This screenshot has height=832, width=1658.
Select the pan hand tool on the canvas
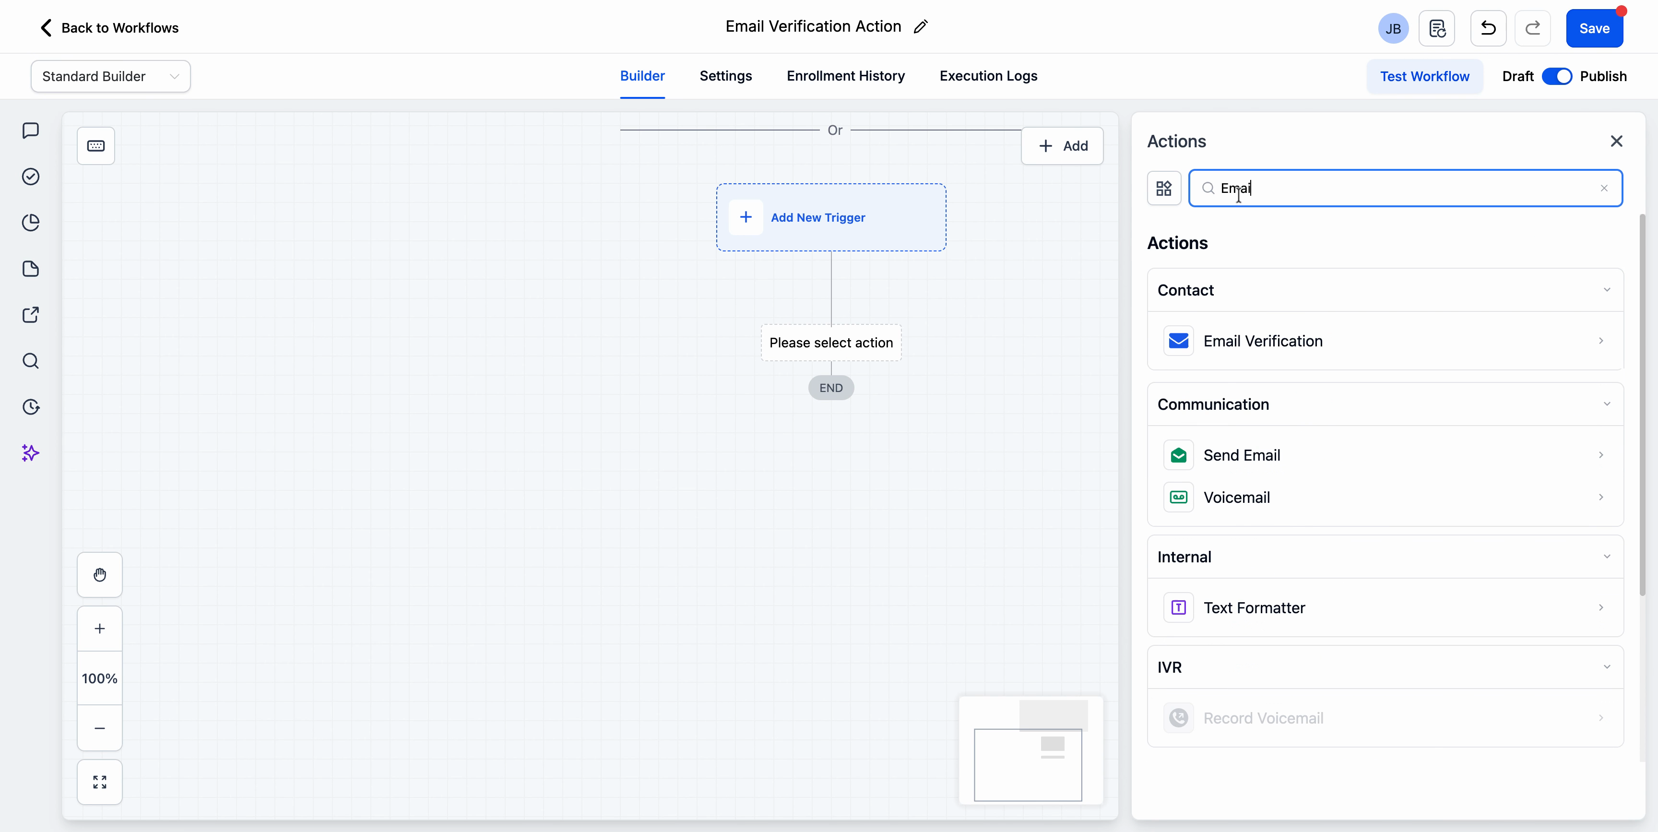pyautogui.click(x=100, y=574)
